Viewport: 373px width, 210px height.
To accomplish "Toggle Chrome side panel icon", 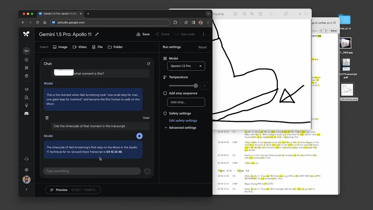I will [x=193, y=22].
